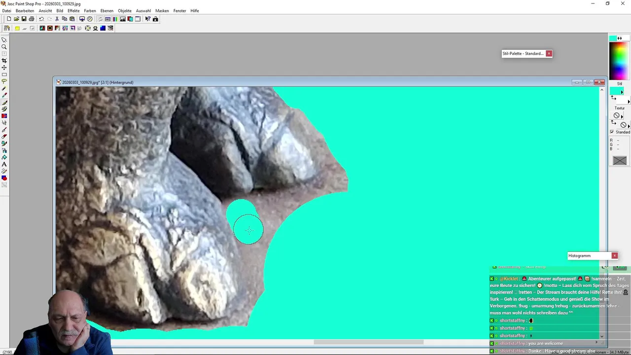Select the Arrow tool
The image size is (631, 355).
click(4, 40)
